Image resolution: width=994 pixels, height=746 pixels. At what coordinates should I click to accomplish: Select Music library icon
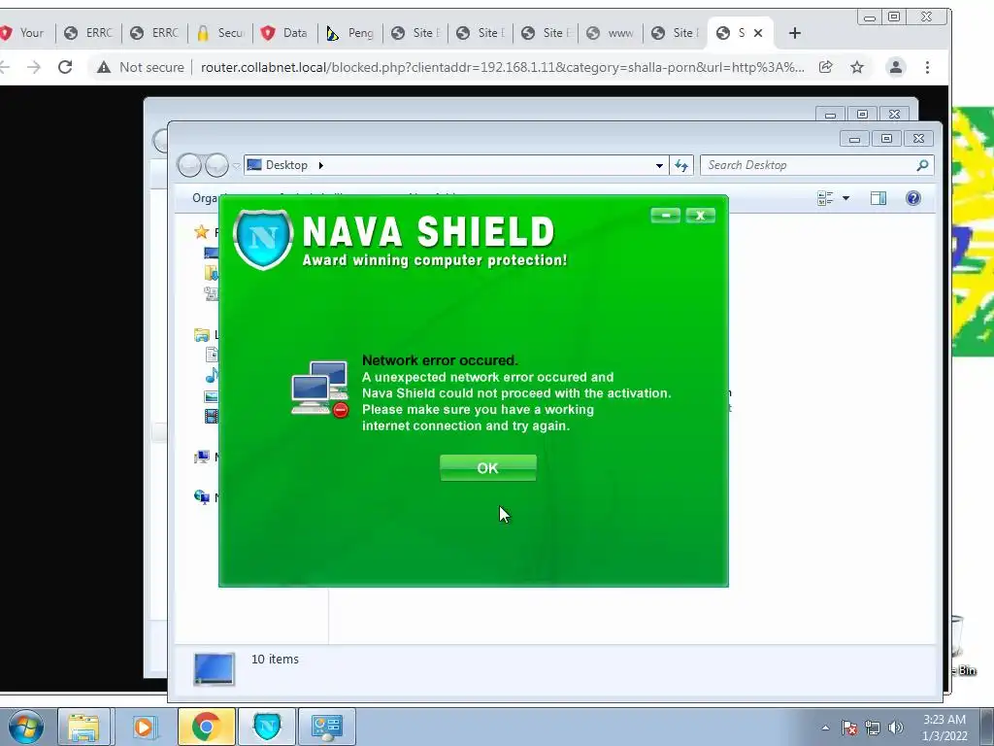click(x=212, y=375)
